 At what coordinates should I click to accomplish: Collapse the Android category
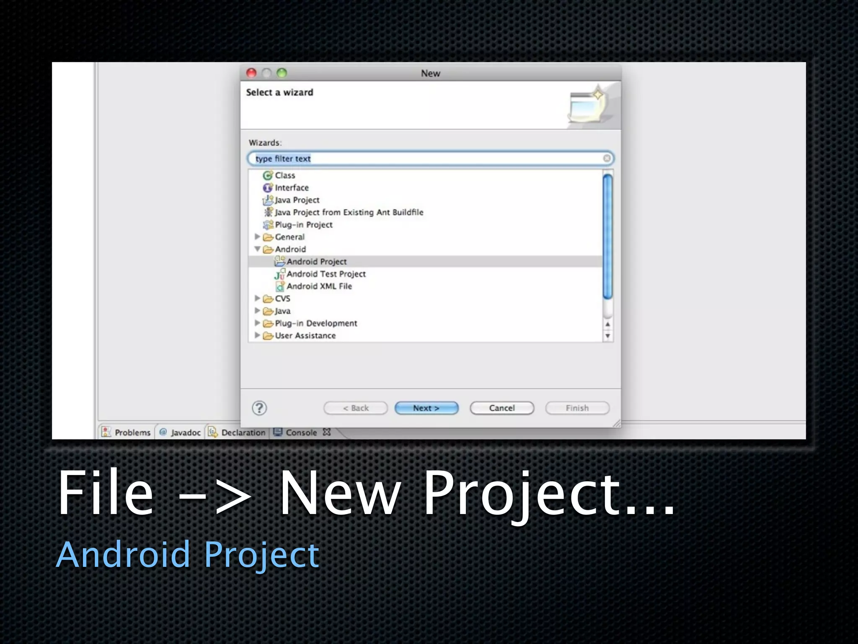257,249
